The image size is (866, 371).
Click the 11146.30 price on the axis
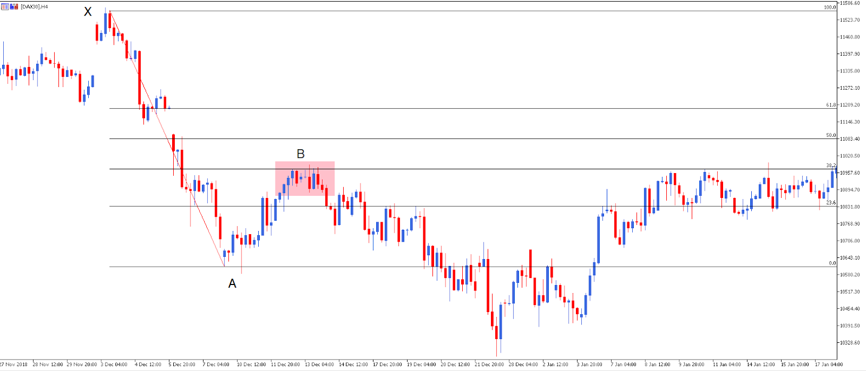(x=850, y=122)
